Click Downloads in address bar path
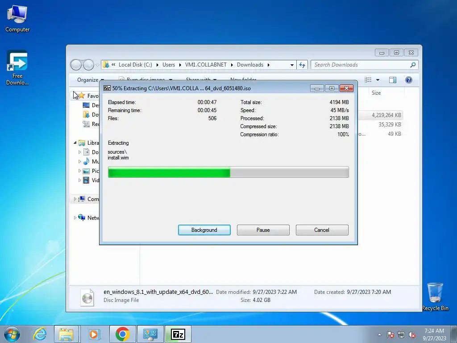This screenshot has width=457, height=343. 250,65
